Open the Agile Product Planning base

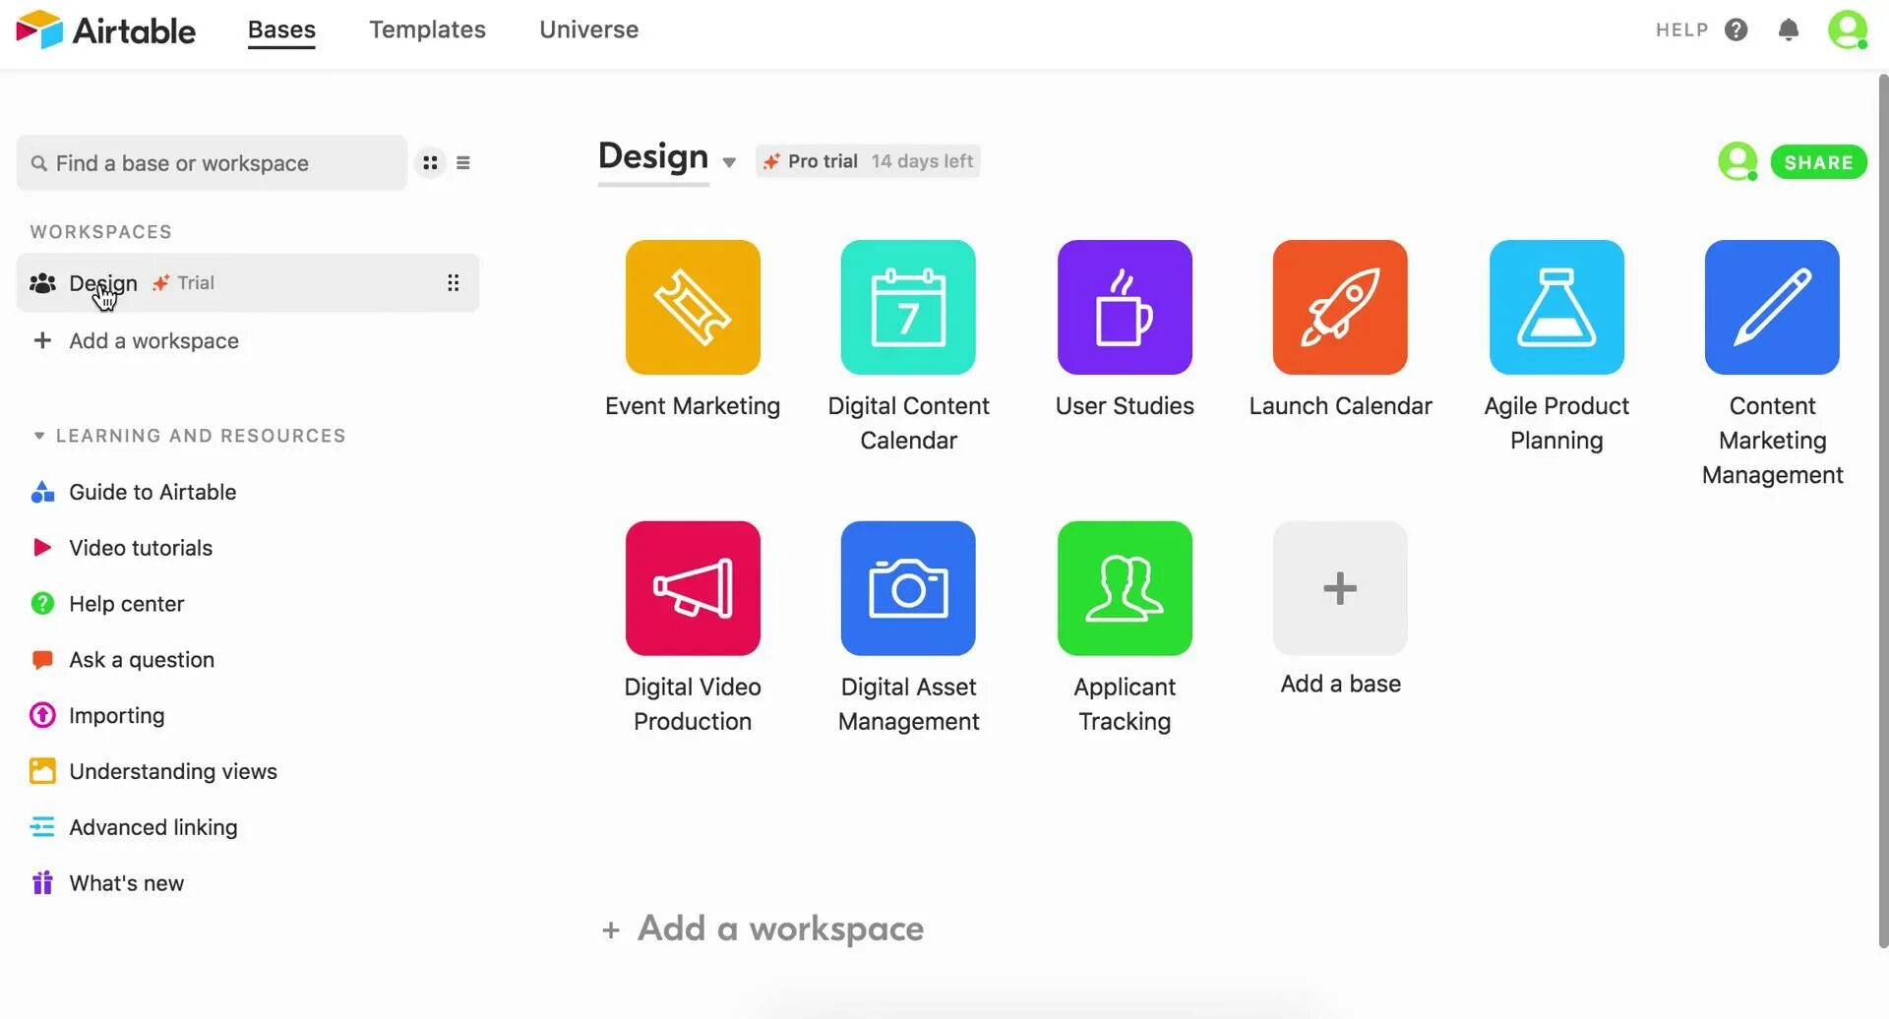1555,307
